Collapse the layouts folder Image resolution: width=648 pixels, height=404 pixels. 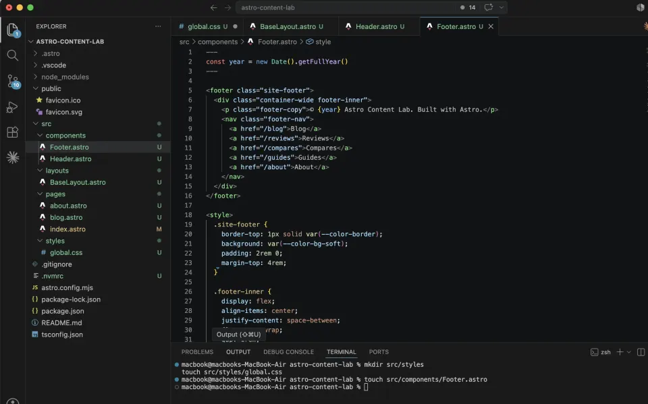coord(40,171)
